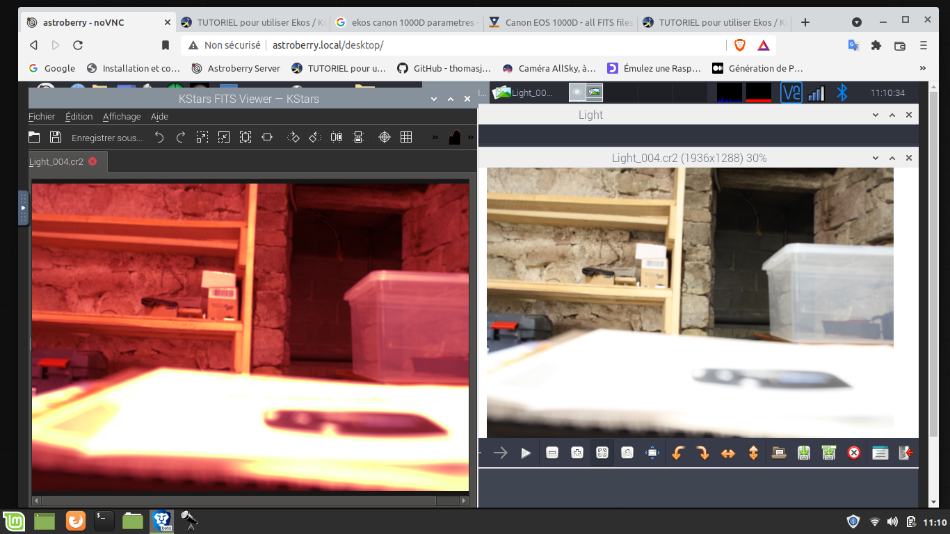Zoom out in the Light_004.cr2 image viewer

pyautogui.click(x=552, y=453)
